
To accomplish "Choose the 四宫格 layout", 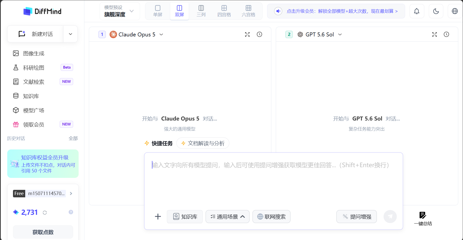I will [x=224, y=11].
